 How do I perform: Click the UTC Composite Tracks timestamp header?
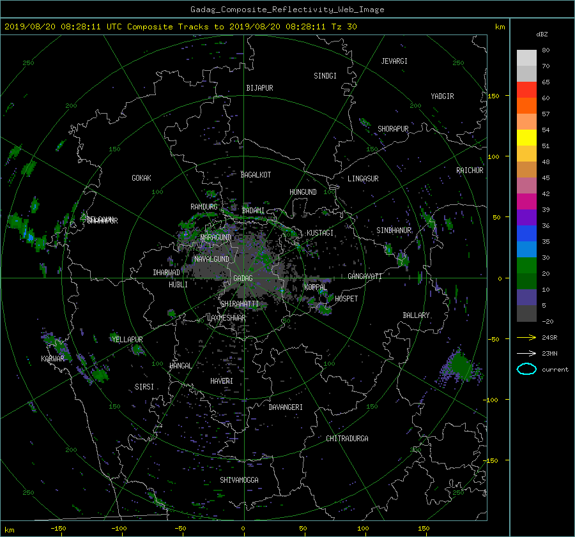[x=180, y=27]
